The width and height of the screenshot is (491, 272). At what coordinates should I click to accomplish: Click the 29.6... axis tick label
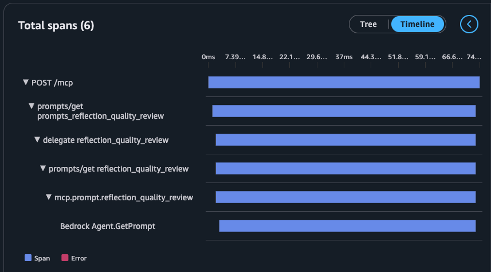(x=317, y=57)
